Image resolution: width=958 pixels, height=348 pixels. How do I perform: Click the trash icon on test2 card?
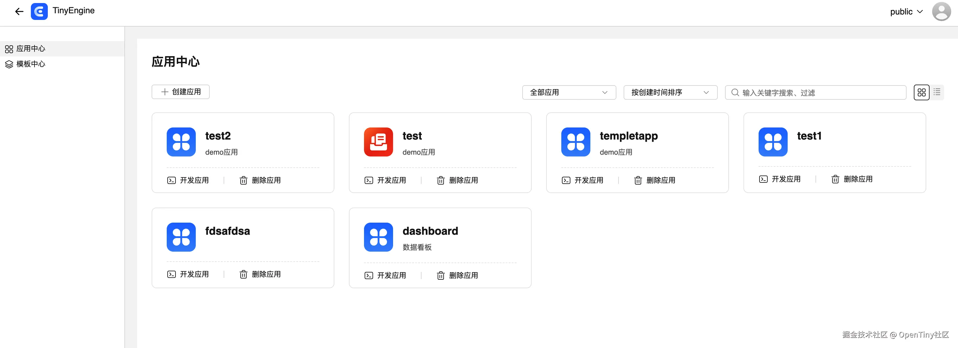243,181
